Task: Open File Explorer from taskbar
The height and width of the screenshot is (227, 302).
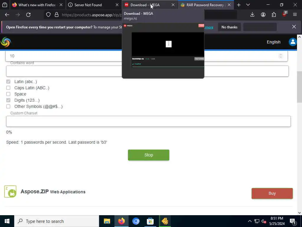Action: (107, 221)
